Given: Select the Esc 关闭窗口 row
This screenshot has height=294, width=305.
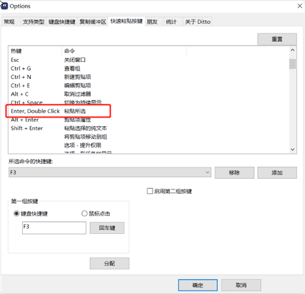Looking at the screenshot, I should [x=149, y=60].
